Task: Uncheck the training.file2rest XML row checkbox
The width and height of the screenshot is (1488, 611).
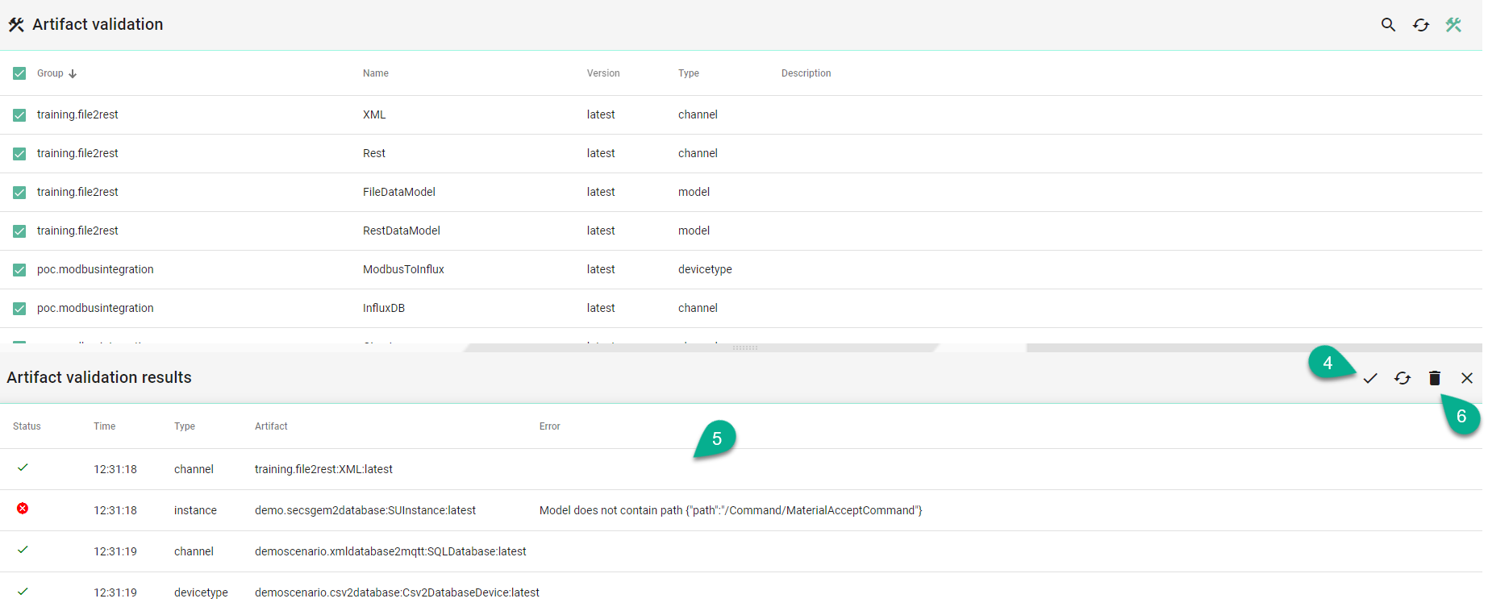Action: click(19, 115)
